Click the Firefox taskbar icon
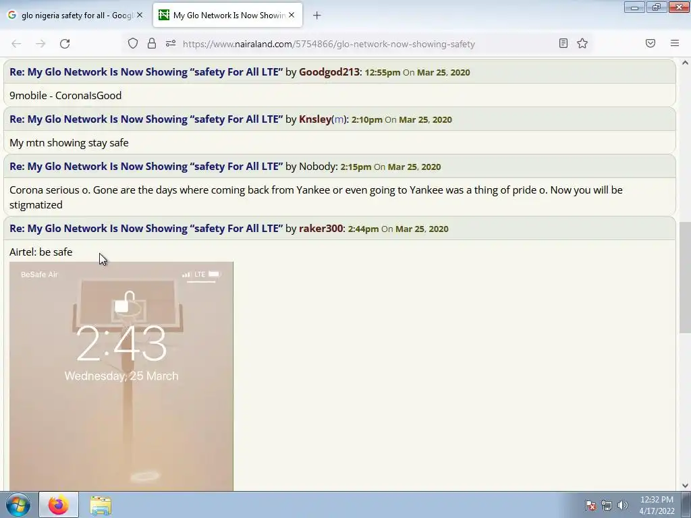This screenshot has height=518, width=691. coord(59,505)
